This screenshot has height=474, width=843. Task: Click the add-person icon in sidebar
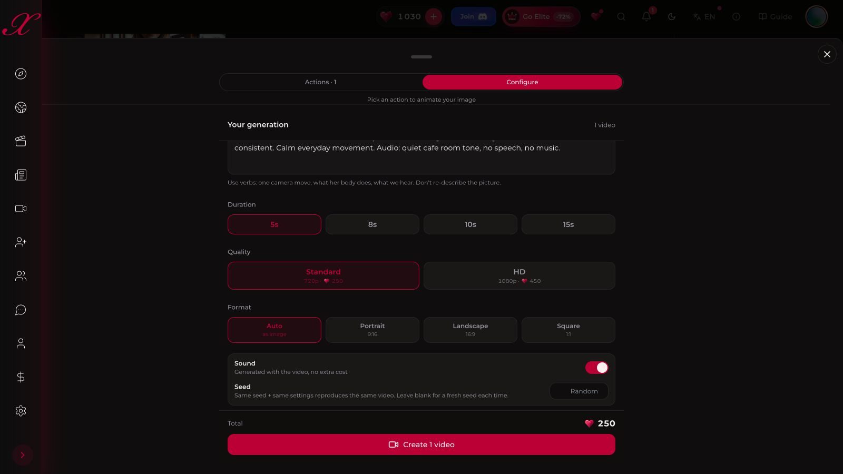coord(21,242)
